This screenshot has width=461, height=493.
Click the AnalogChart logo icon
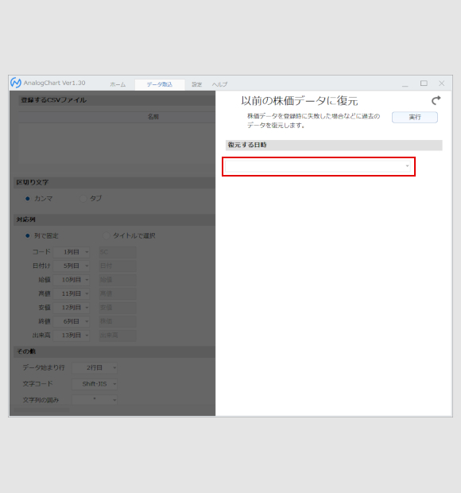click(x=16, y=83)
